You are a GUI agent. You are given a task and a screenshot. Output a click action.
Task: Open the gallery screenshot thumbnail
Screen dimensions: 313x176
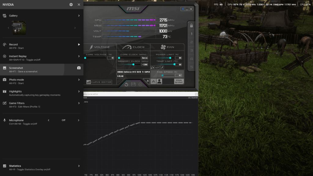pyautogui.click(x=19, y=28)
